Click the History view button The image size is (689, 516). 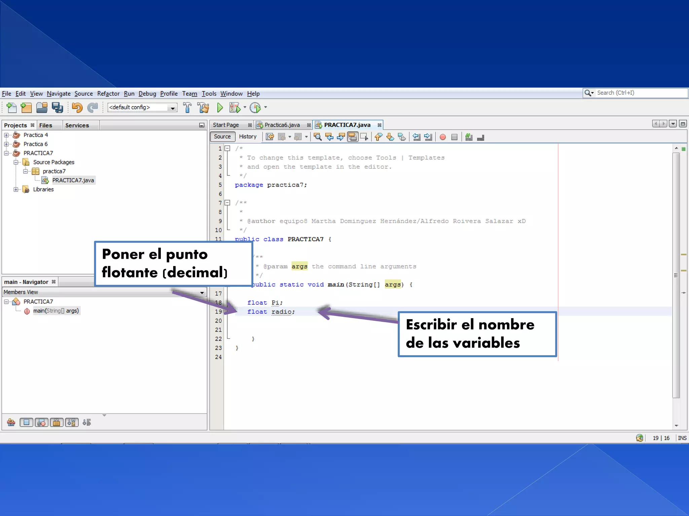pyautogui.click(x=248, y=137)
